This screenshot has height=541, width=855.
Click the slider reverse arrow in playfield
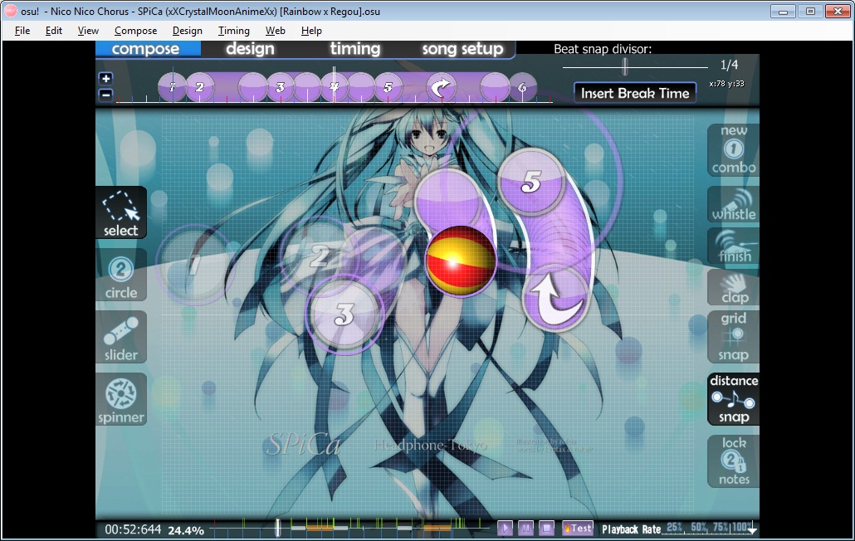click(555, 299)
